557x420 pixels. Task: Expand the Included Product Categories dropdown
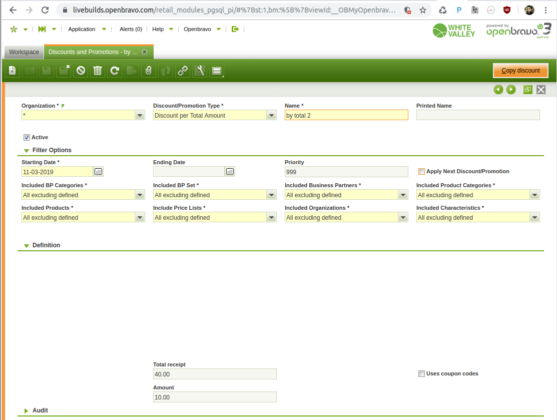click(534, 195)
